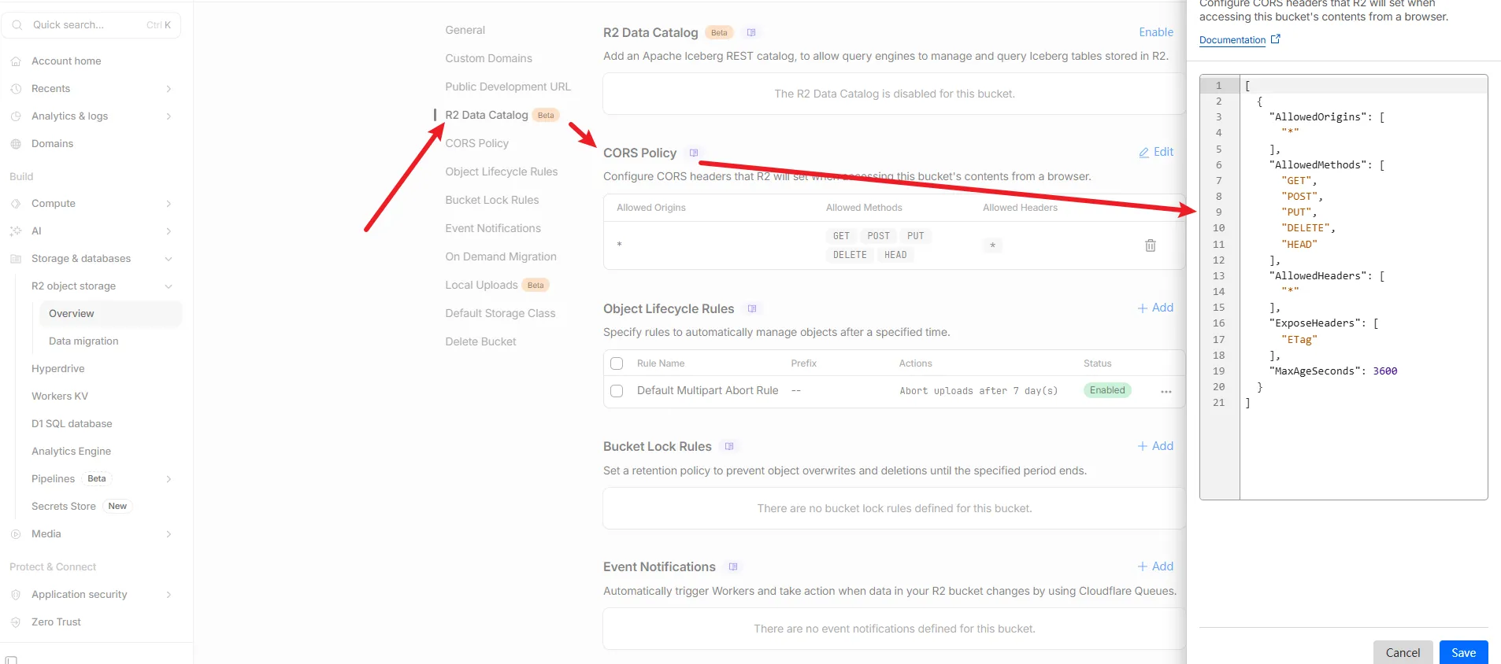
Task: Enable the R2 Data Catalog
Action: point(1155,32)
